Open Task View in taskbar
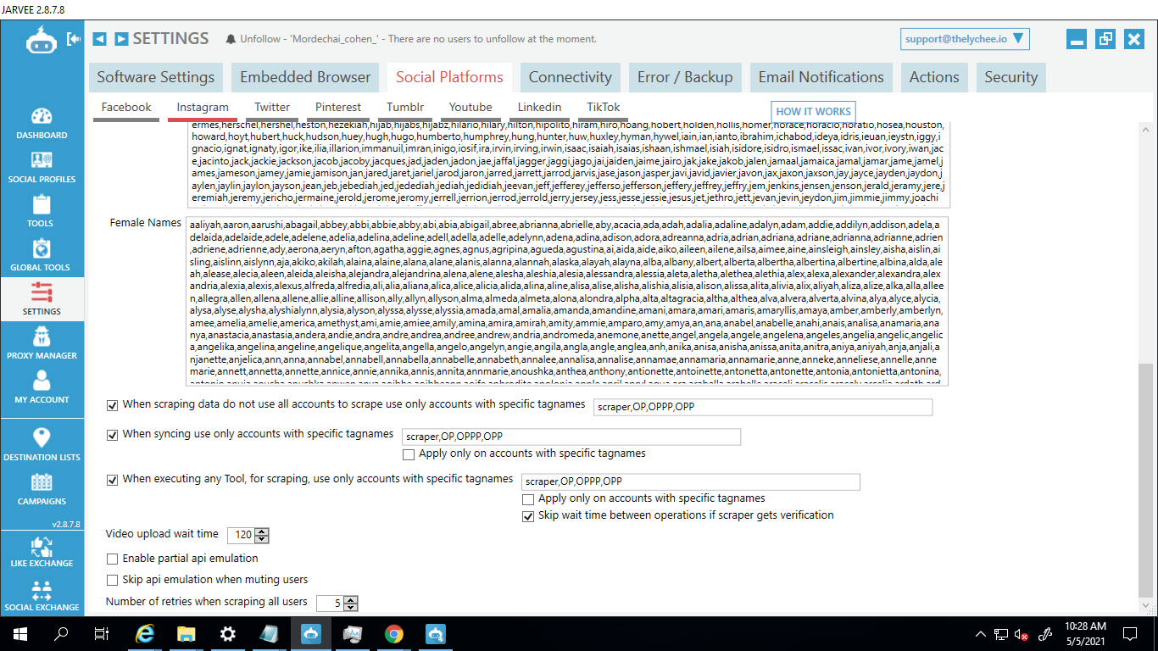1158x651 pixels. pos(102,633)
